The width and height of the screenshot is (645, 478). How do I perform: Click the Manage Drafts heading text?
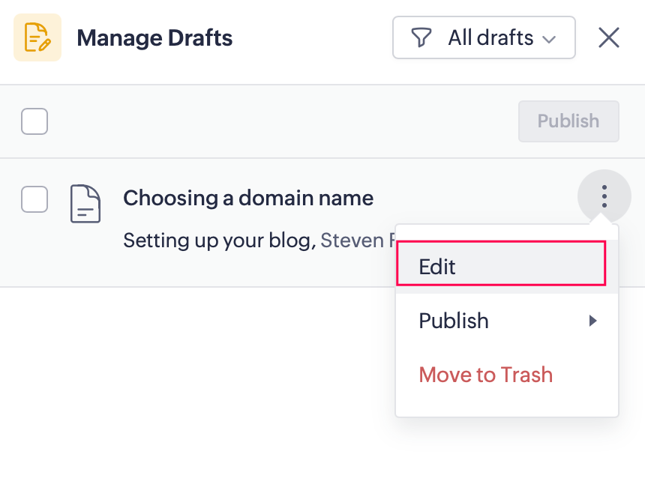(154, 37)
